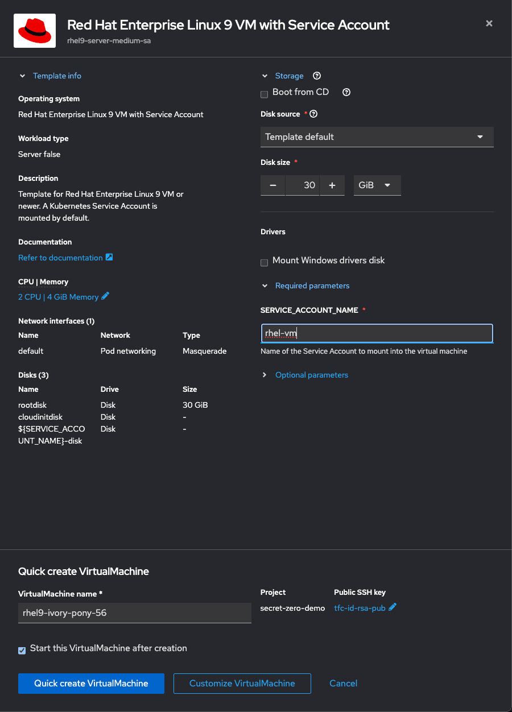Open the Storage section help icon
This screenshot has width=512, height=712.
click(x=317, y=76)
